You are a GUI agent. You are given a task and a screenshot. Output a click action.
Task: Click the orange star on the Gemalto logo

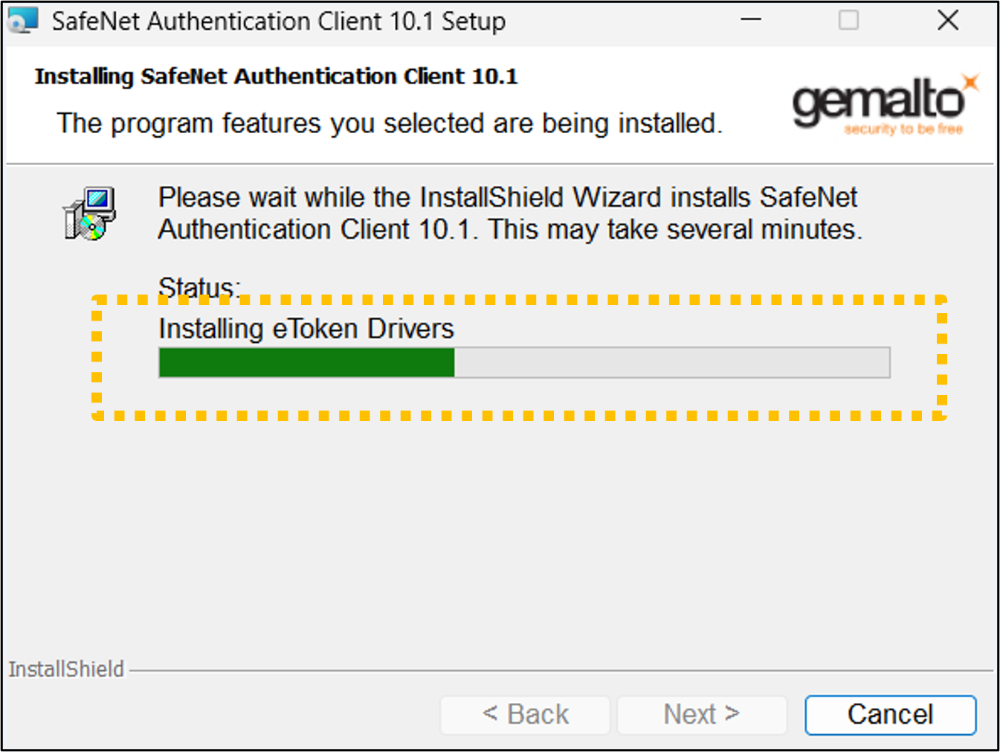pos(970,83)
